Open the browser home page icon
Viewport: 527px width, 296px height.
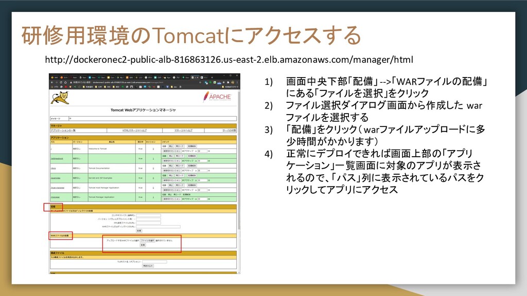[x=65, y=82]
